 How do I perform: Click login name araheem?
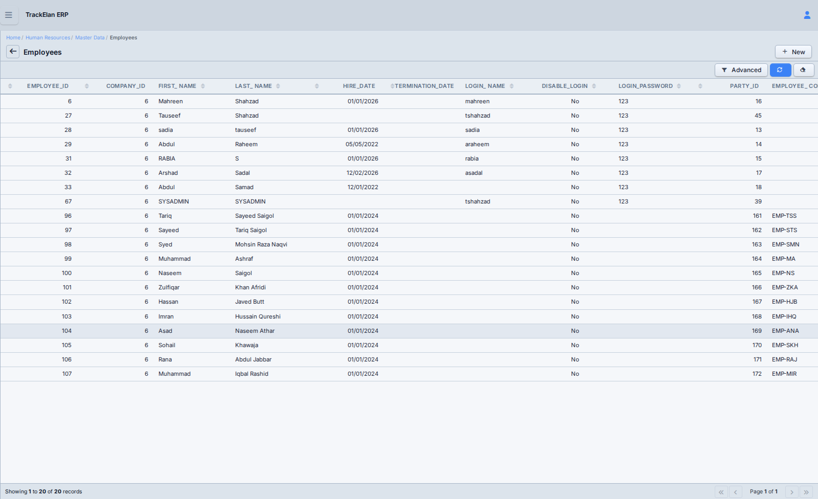(477, 144)
